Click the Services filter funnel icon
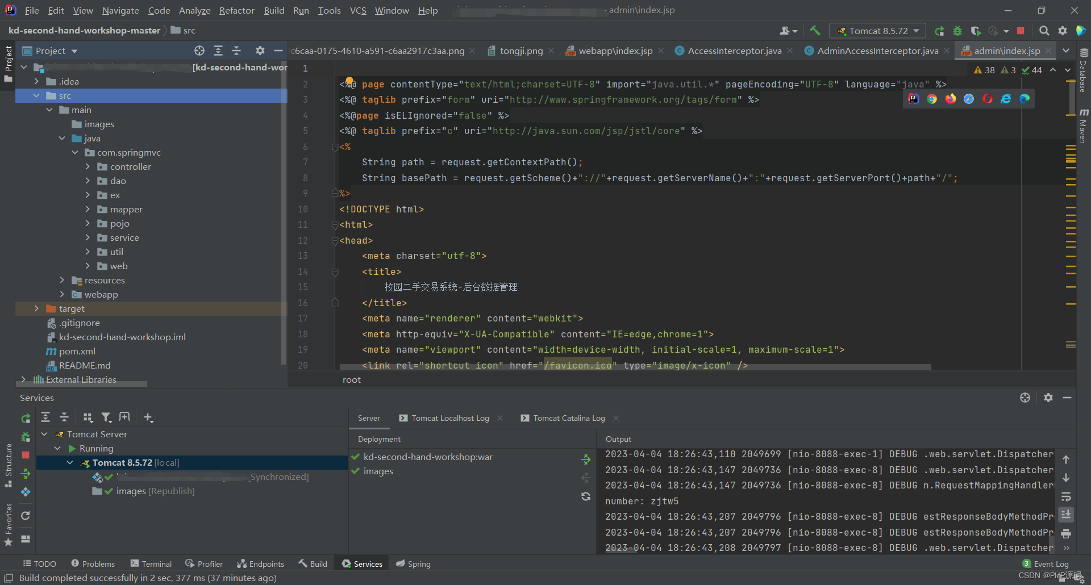This screenshot has height=585, width=1091. point(106,417)
